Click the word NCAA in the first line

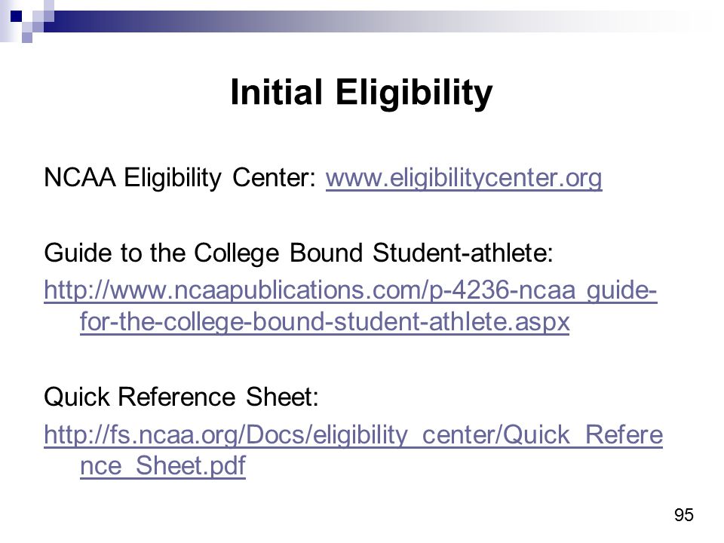pyautogui.click(x=79, y=178)
